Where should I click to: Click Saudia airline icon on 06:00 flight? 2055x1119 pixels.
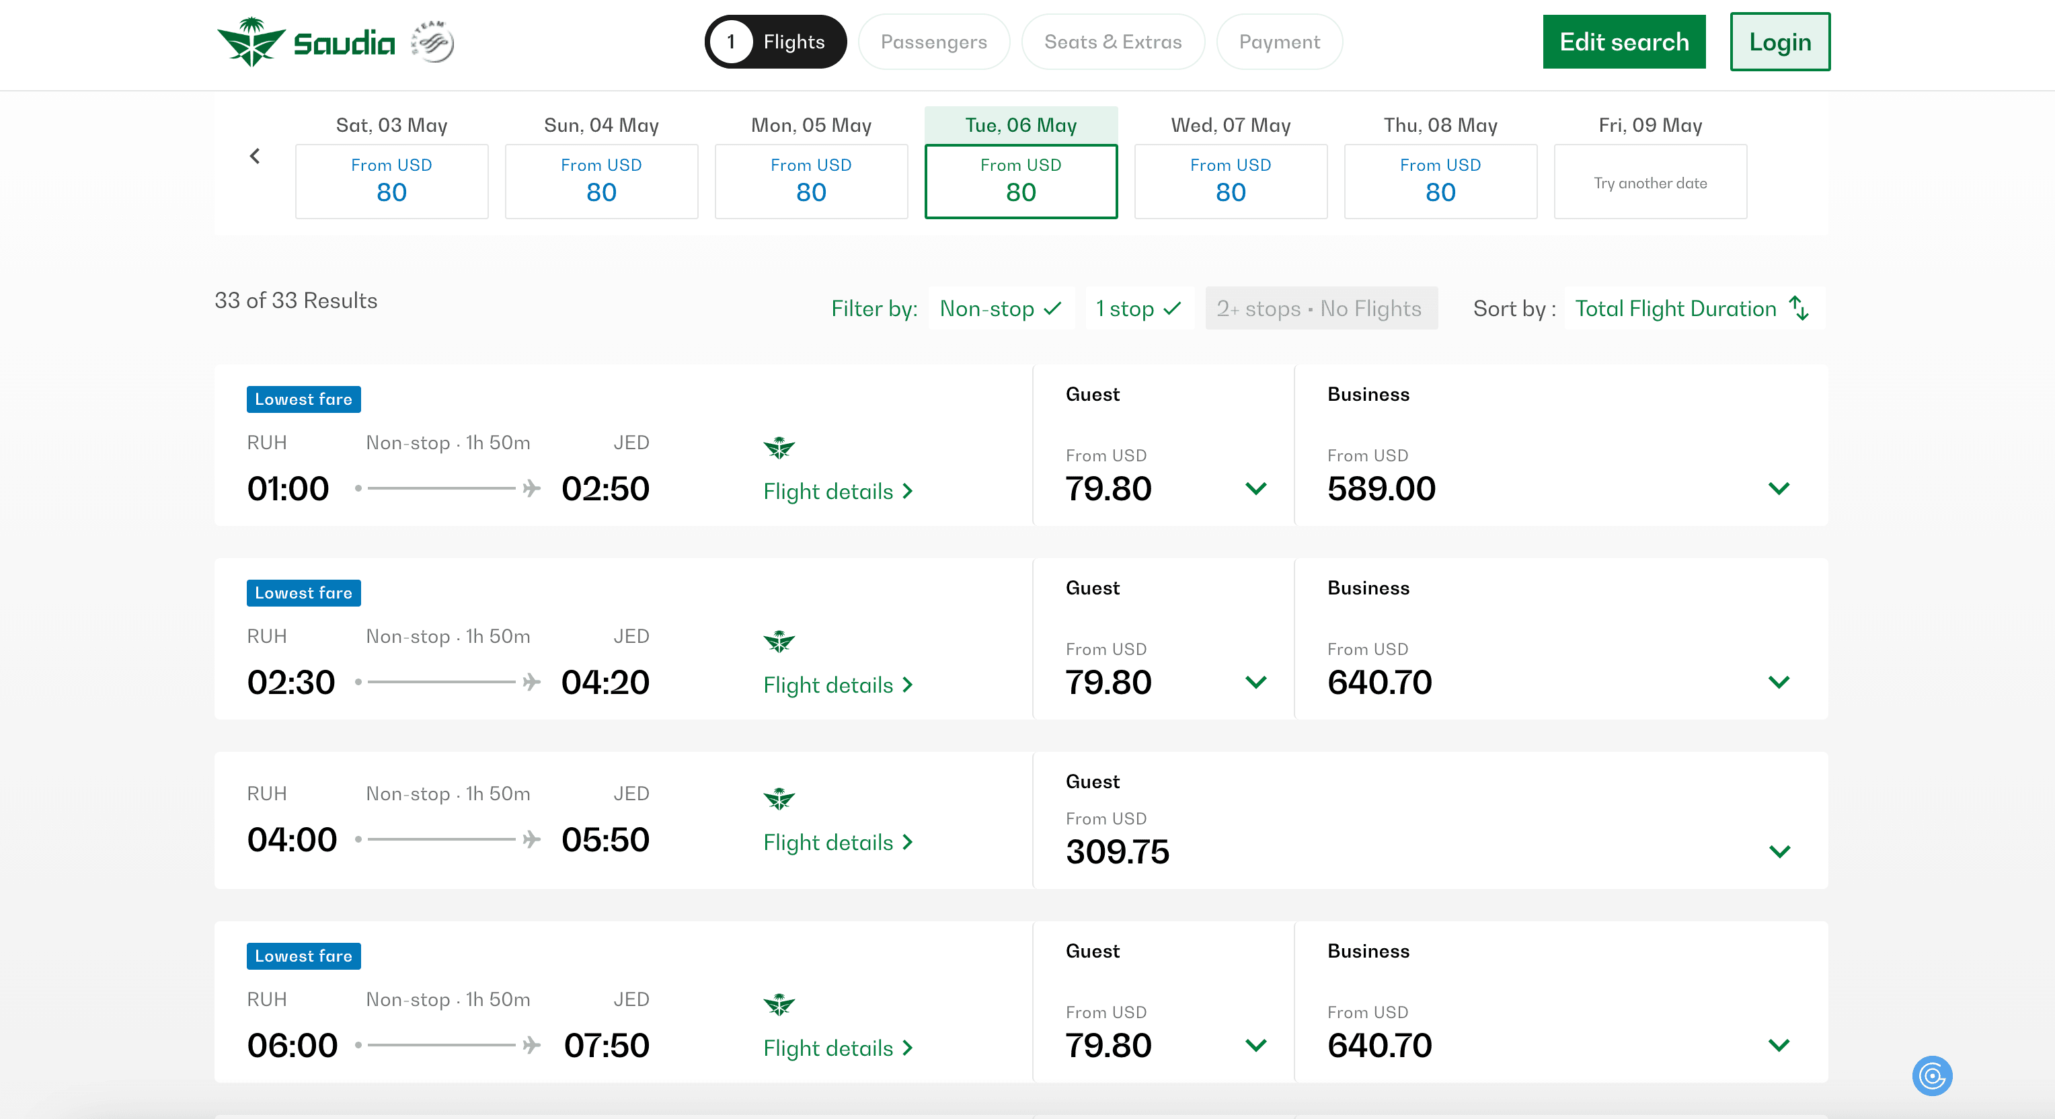(779, 1004)
